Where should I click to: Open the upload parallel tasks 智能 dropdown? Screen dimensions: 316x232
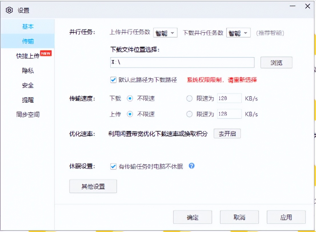point(165,33)
